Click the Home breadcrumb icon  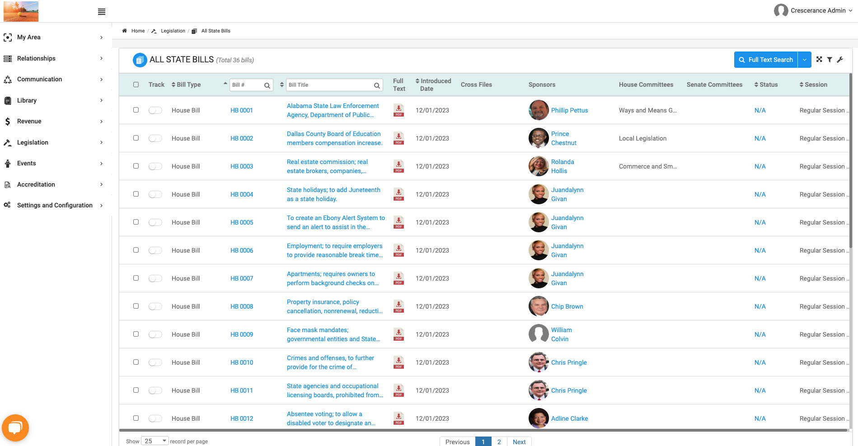tap(125, 31)
